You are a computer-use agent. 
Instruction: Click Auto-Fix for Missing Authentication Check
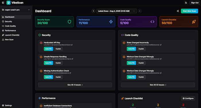click(48, 77)
